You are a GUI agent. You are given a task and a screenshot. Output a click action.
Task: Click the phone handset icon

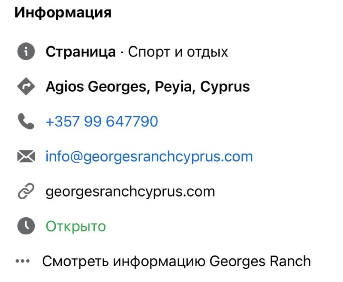[26, 122]
